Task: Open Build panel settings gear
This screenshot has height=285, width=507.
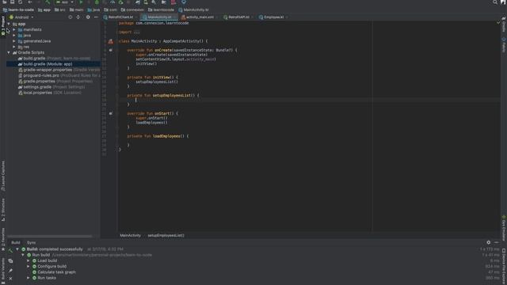Action: pyautogui.click(x=488, y=242)
